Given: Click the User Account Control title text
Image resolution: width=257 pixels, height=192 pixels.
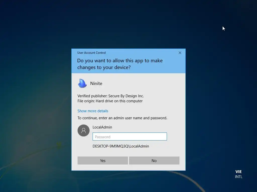Looking at the screenshot, I should point(91,53).
